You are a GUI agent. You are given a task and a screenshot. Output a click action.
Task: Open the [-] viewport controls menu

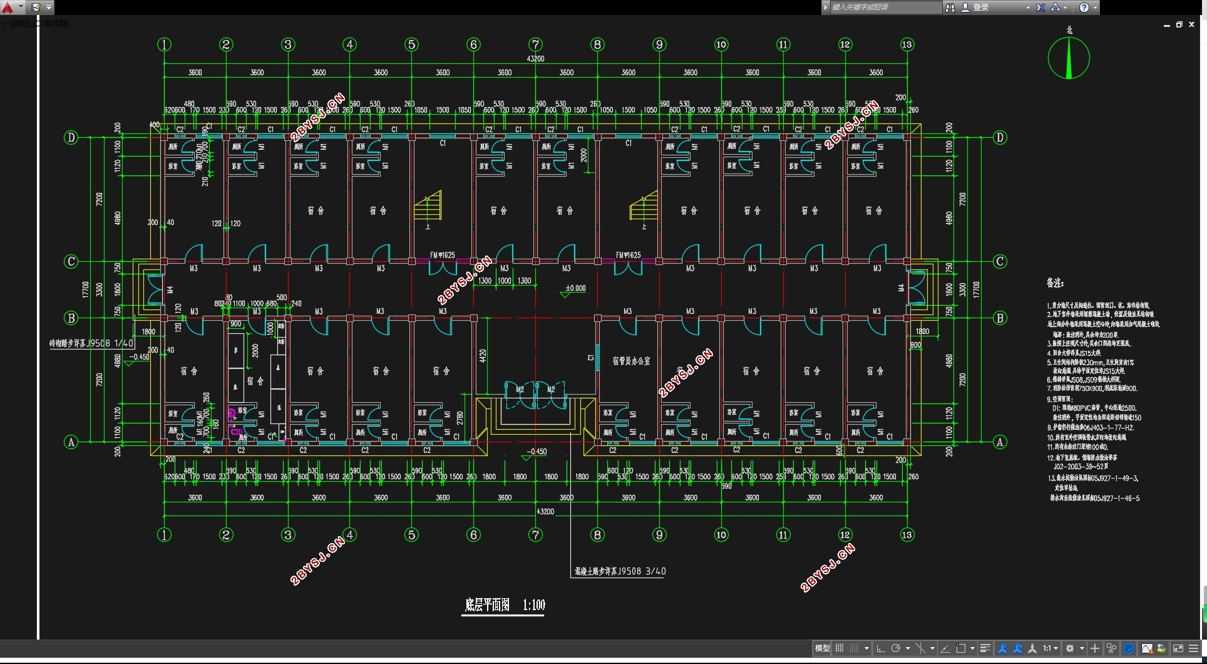pos(6,23)
